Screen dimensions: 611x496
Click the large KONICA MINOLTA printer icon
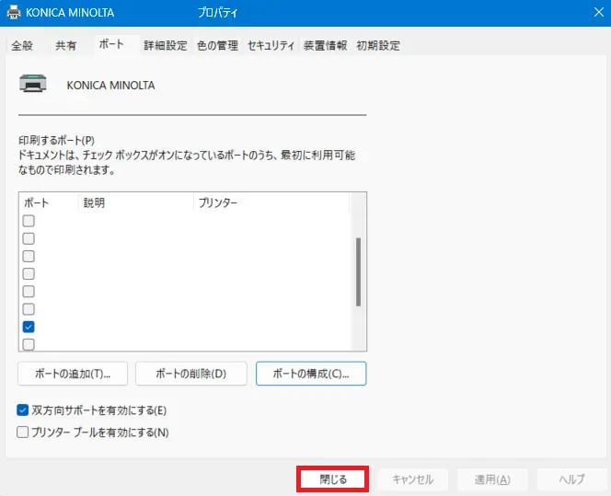[34, 85]
